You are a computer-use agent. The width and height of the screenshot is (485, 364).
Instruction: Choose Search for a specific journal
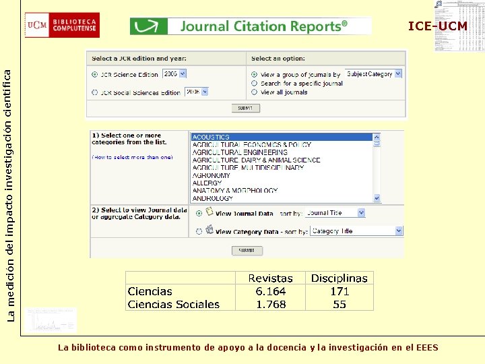pos(254,83)
